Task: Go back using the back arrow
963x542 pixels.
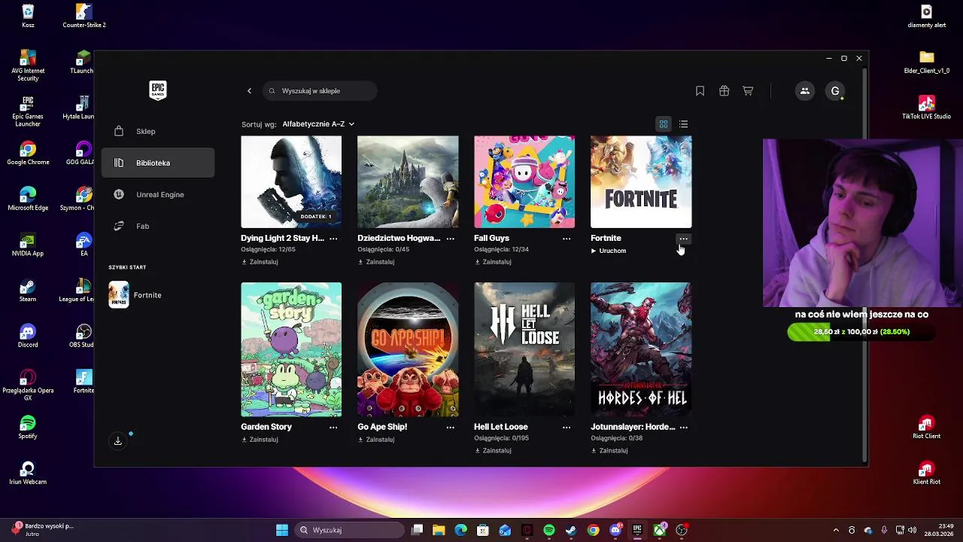Action: 249,91
